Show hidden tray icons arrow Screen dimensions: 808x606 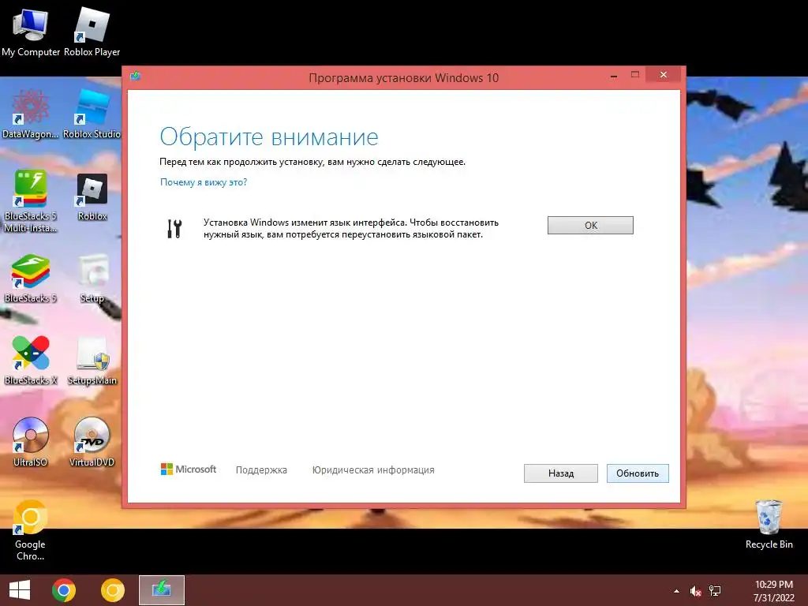coord(676,591)
